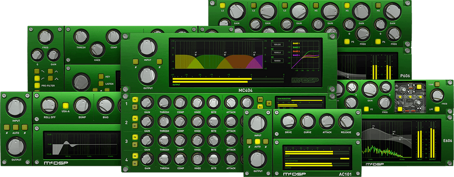The image size is (454, 177).
Task: Click the A button beside R1/R2
Action: 269,103
